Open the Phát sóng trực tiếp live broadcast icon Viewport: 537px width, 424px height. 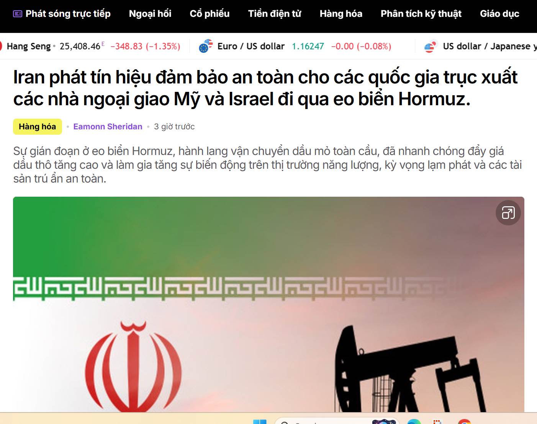[x=18, y=14]
